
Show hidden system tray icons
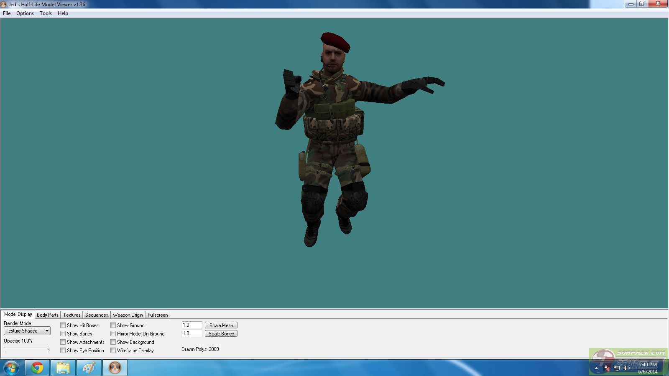pos(596,368)
